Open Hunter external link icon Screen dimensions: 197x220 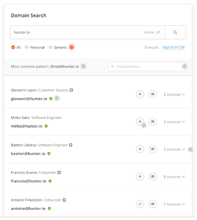(x=158, y=33)
